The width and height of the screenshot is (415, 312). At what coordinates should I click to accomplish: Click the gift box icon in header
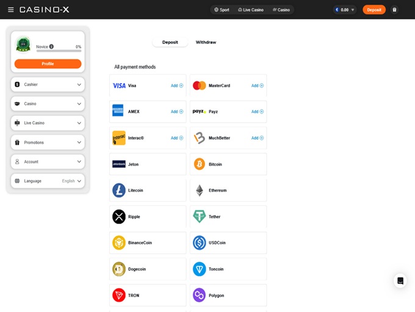click(x=394, y=10)
